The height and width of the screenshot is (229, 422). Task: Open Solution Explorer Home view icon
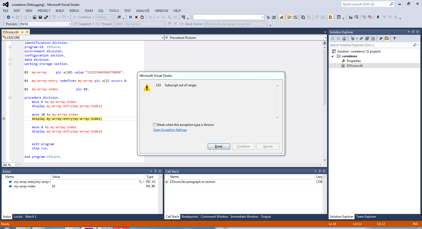(344, 39)
